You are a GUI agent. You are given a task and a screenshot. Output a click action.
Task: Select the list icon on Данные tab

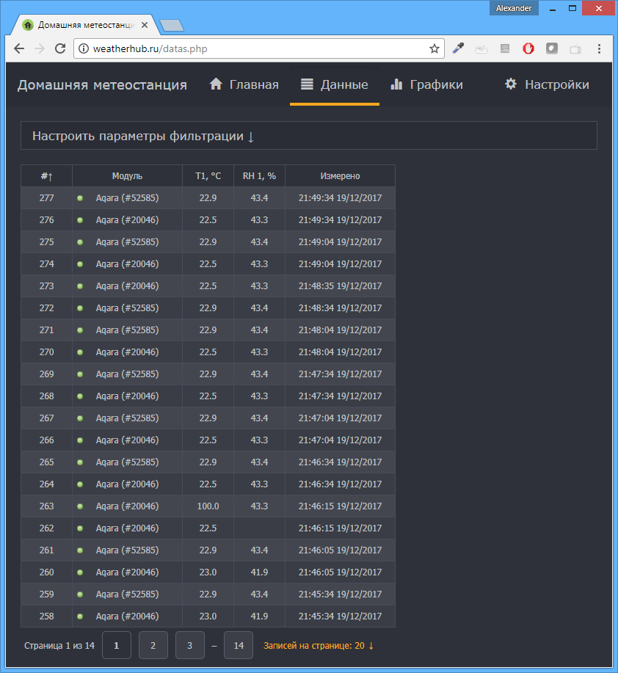(x=307, y=84)
